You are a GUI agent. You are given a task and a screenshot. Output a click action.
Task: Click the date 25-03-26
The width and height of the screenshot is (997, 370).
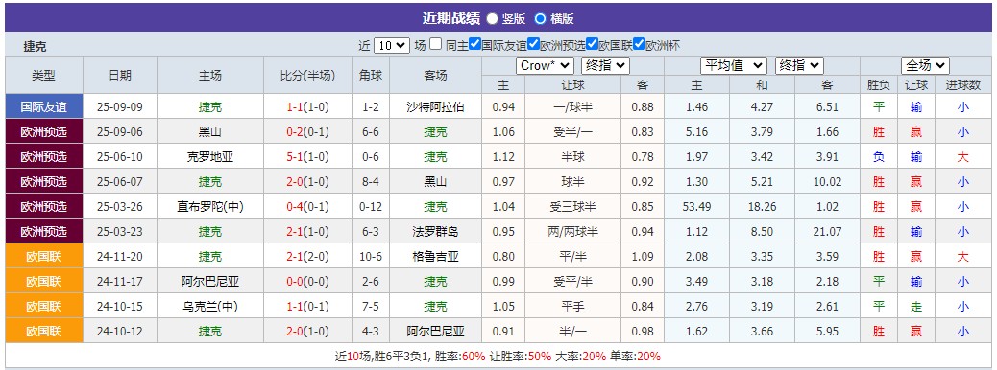click(120, 207)
